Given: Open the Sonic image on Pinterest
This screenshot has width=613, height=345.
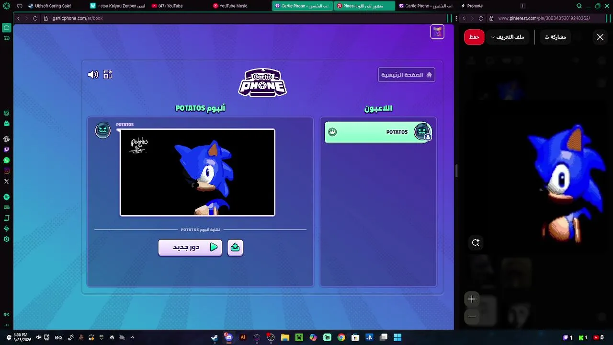Looking at the screenshot, I should point(565,184).
